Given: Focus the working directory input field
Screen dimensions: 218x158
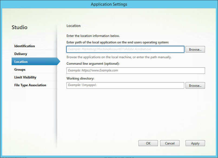Looking at the screenshot, I should click(x=125, y=85).
